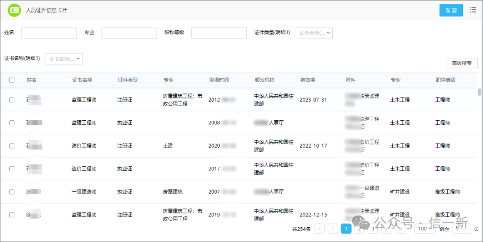Click the 土建 specialty cell
The height and width of the screenshot is (242, 483).
(x=168, y=146)
